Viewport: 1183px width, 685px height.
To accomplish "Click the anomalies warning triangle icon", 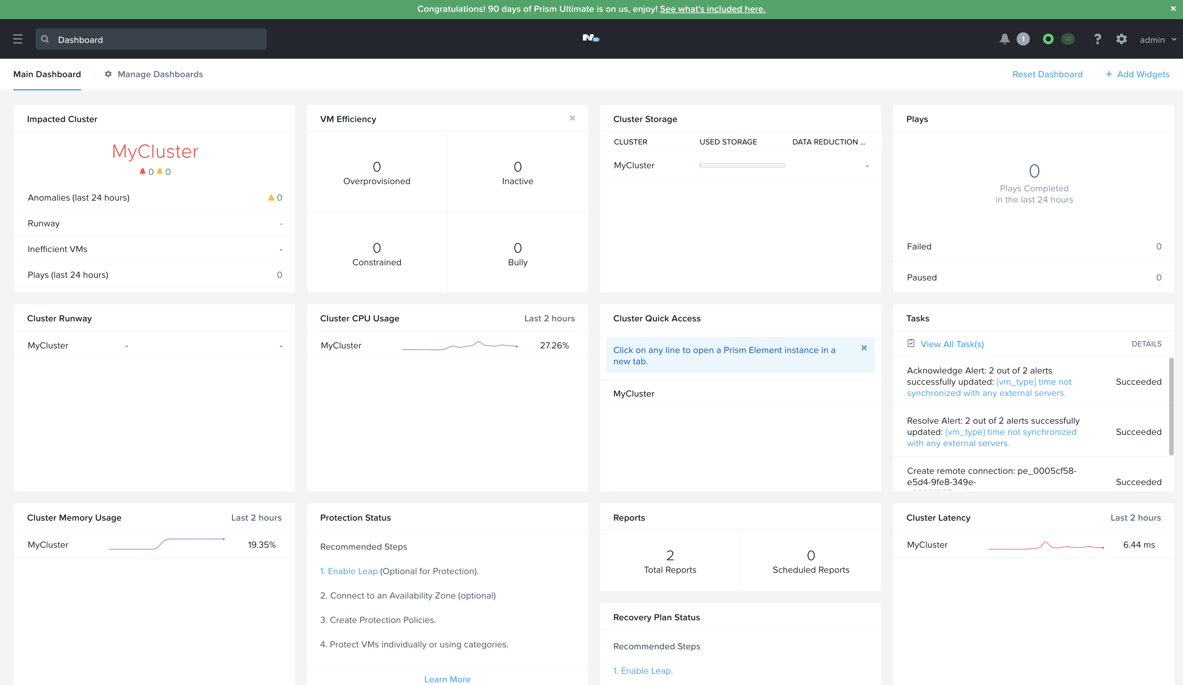I will 271,198.
